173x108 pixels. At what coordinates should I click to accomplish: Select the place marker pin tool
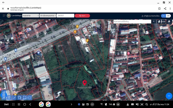coord(9,97)
